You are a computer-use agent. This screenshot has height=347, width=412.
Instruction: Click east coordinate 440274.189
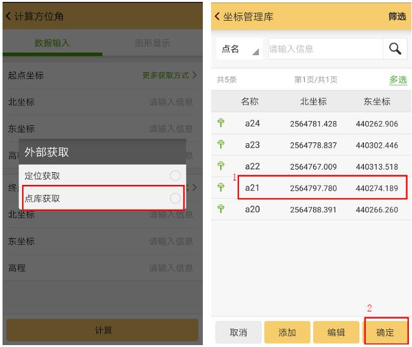pyautogui.click(x=377, y=188)
